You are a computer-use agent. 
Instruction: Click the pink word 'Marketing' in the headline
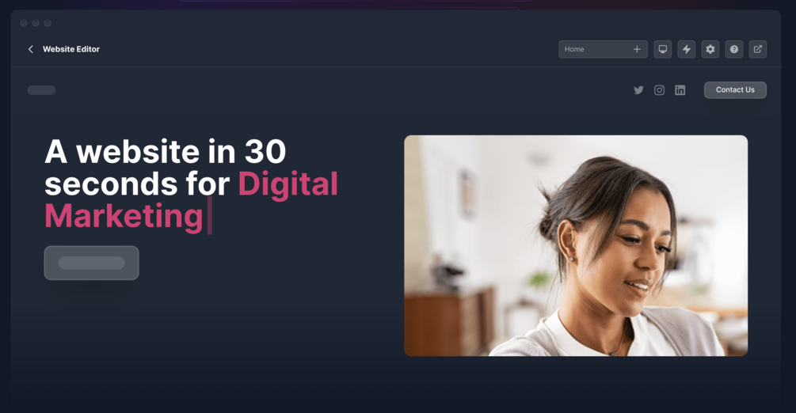(x=124, y=216)
